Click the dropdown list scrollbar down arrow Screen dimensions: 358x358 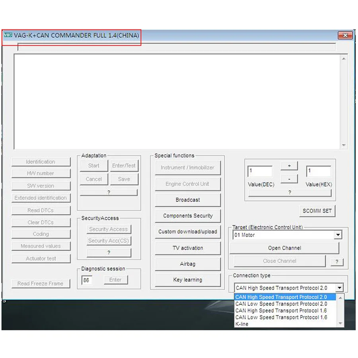[x=340, y=323]
